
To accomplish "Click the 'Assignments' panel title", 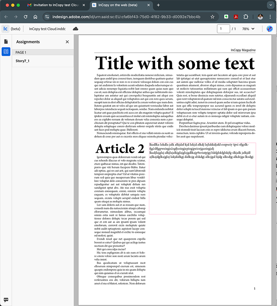I will pyautogui.click(x=28, y=42).
